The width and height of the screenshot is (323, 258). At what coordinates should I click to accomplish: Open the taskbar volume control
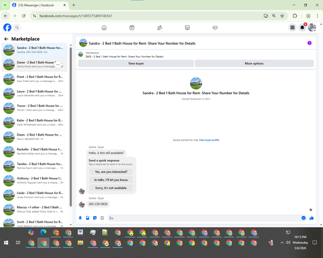tap(288, 243)
